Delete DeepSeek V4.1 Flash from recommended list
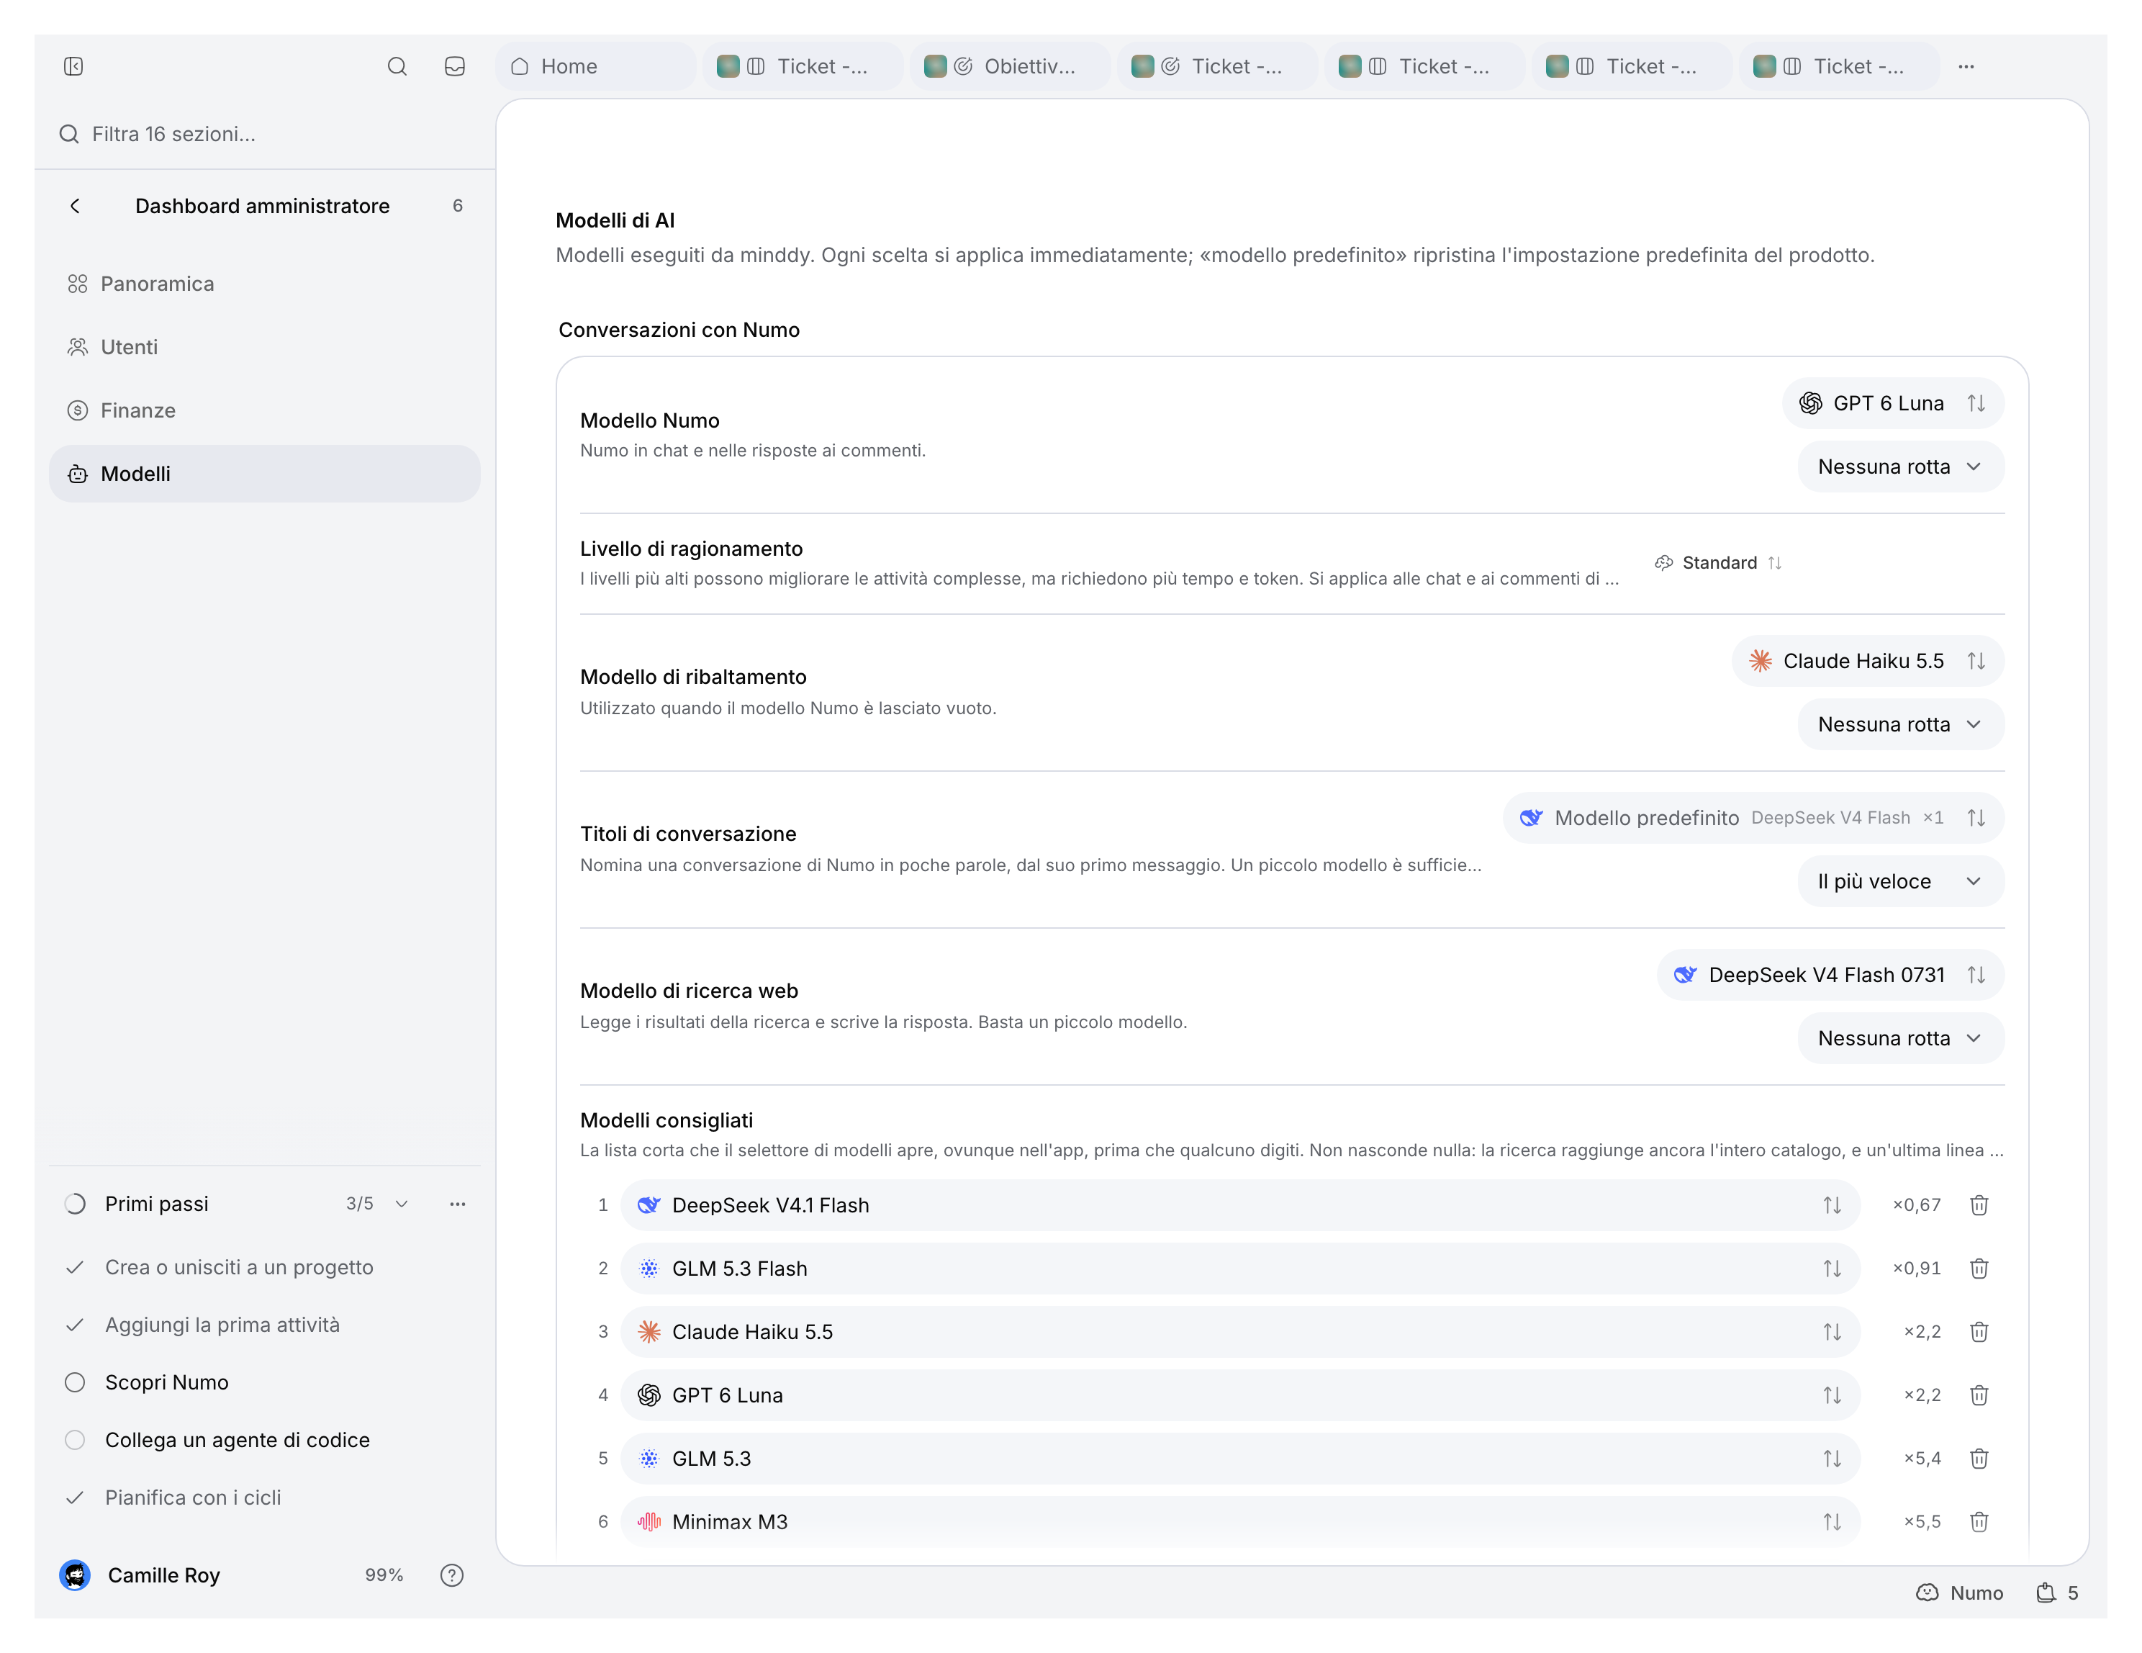This screenshot has height=1653, width=2142. click(1978, 1204)
